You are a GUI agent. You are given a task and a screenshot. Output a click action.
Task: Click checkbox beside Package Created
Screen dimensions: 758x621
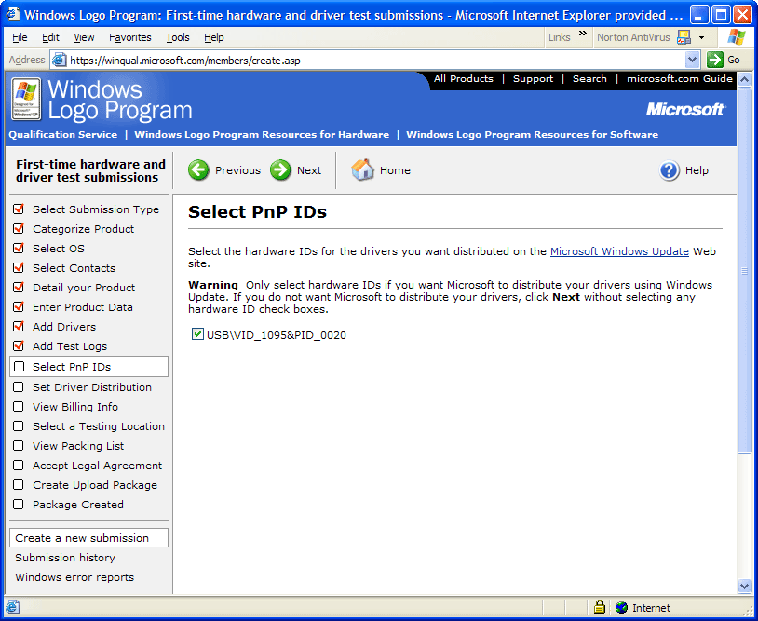18,504
